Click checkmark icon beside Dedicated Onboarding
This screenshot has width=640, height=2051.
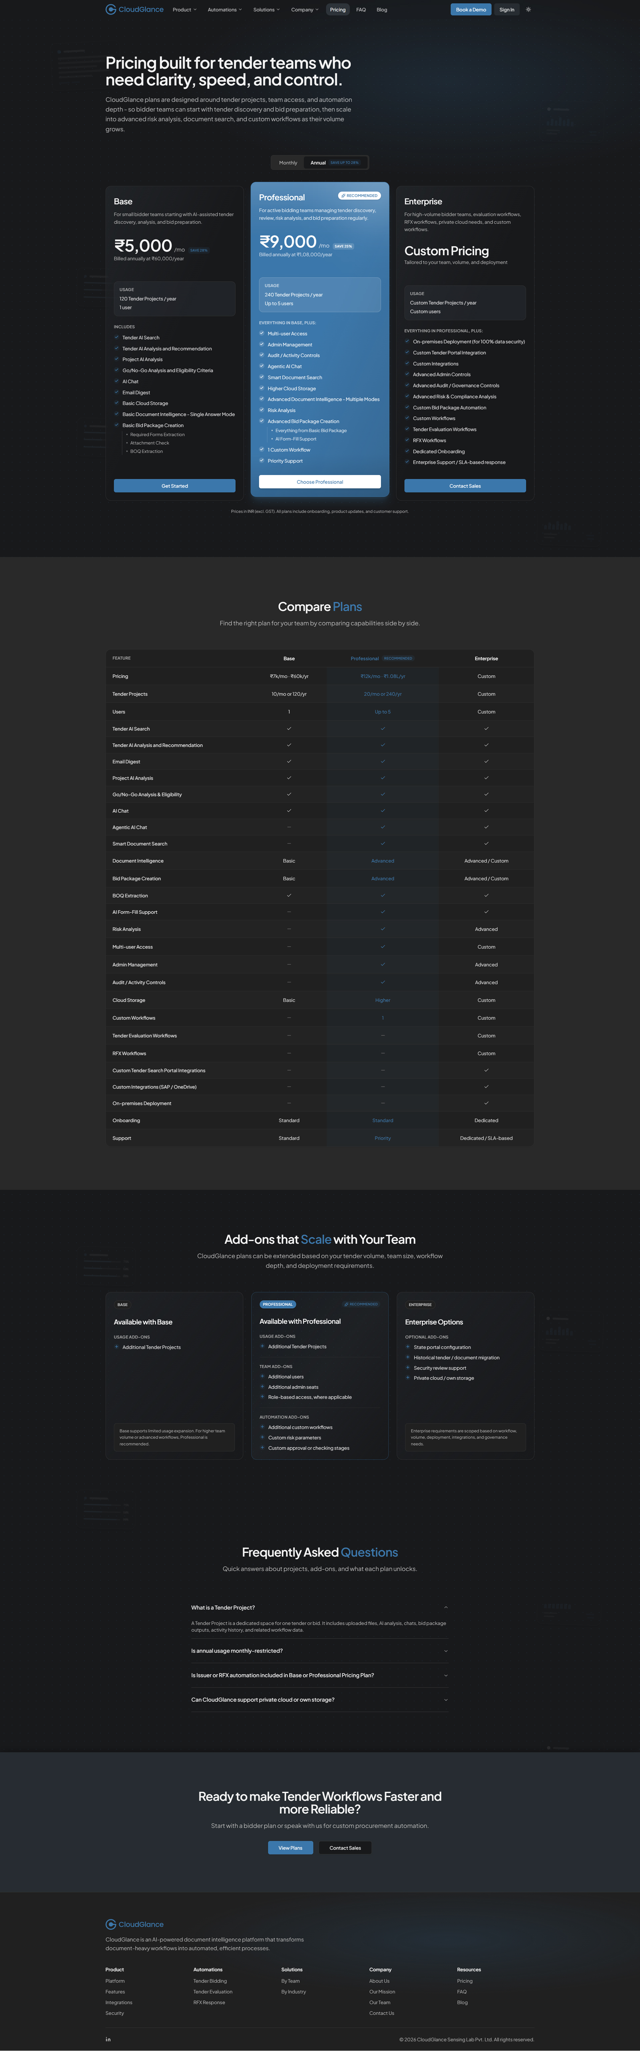click(x=407, y=452)
